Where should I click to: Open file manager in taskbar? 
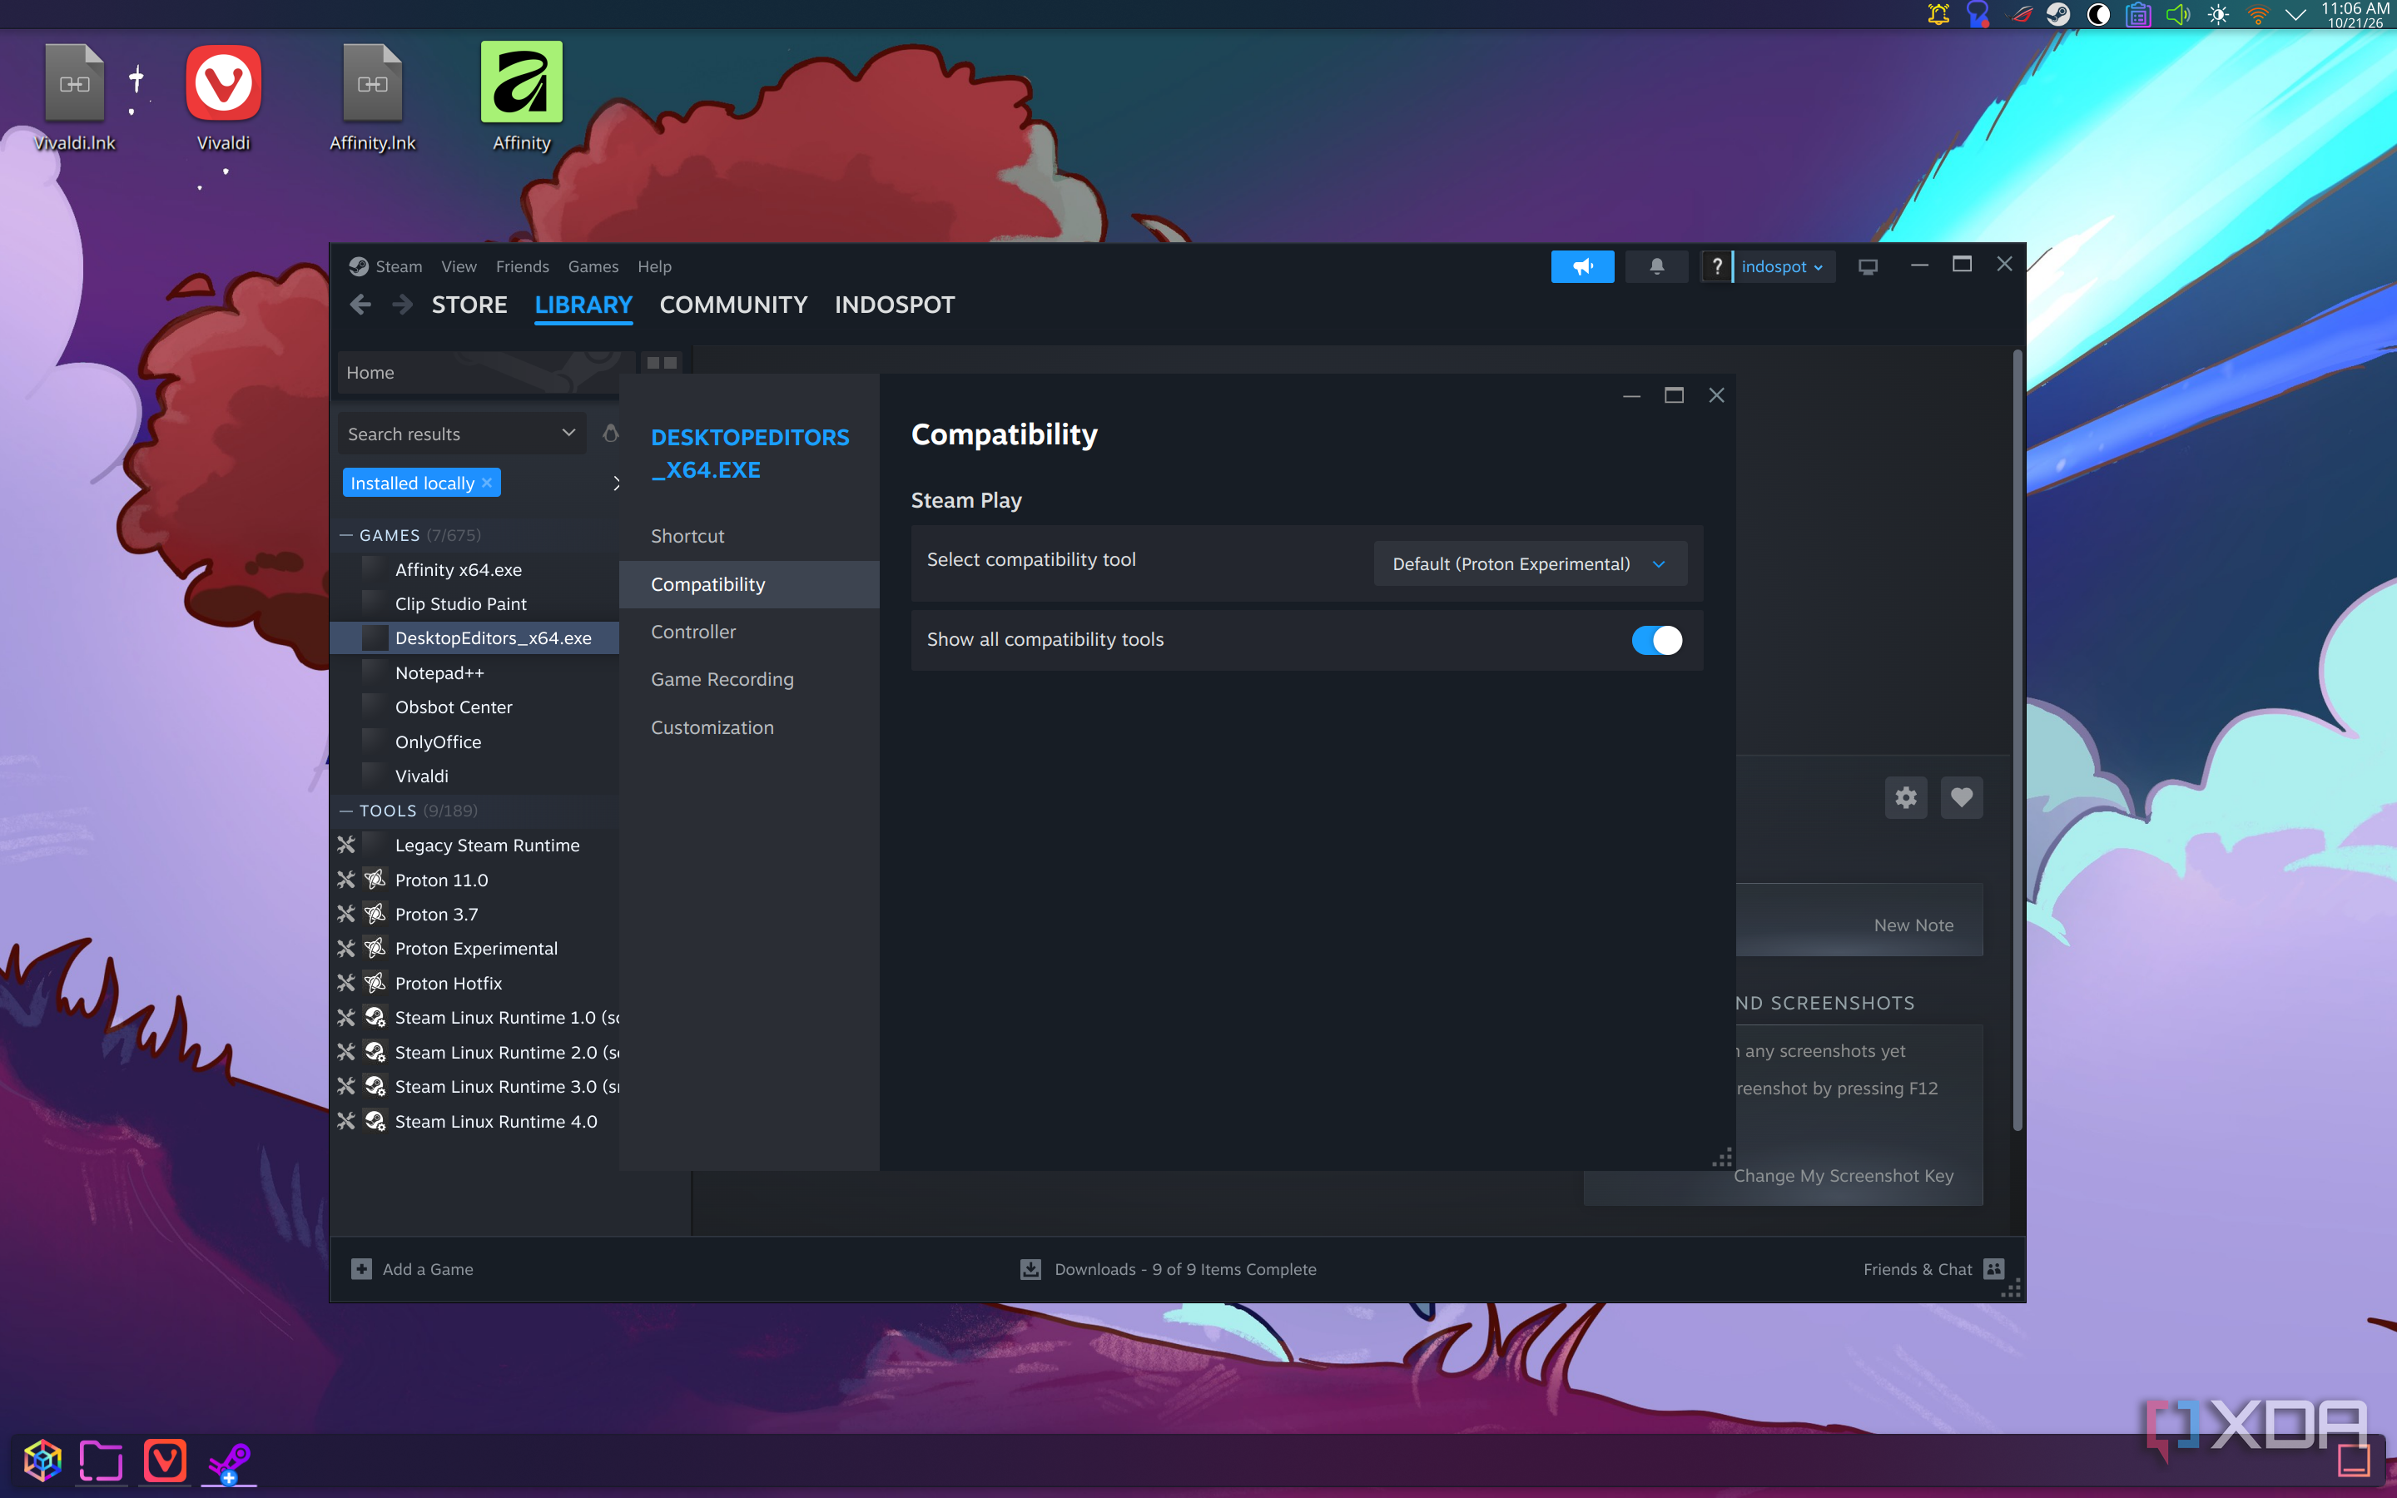(101, 1461)
